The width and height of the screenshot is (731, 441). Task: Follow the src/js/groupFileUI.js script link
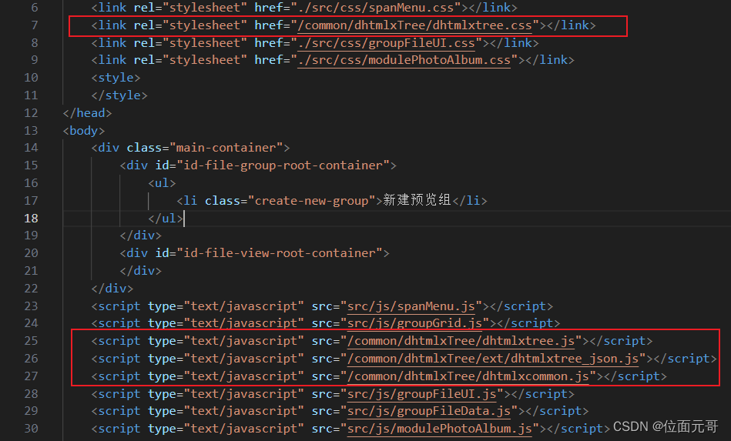click(x=421, y=394)
